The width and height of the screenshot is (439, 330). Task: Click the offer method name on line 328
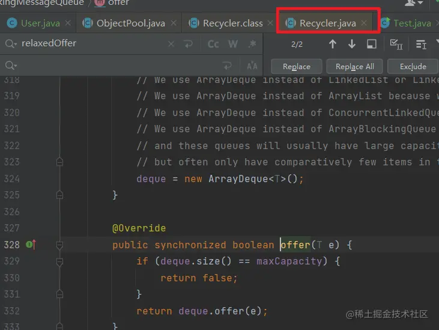tap(295, 245)
